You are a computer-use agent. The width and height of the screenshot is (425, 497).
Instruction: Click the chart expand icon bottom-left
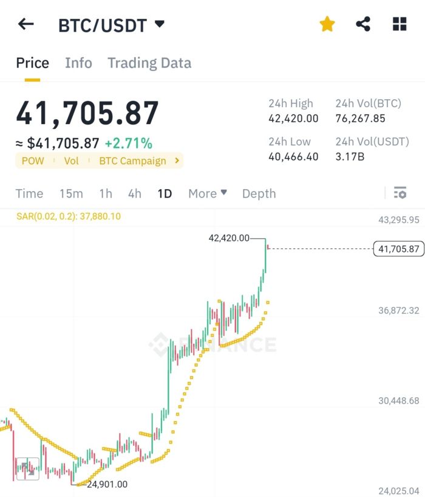tap(27, 468)
